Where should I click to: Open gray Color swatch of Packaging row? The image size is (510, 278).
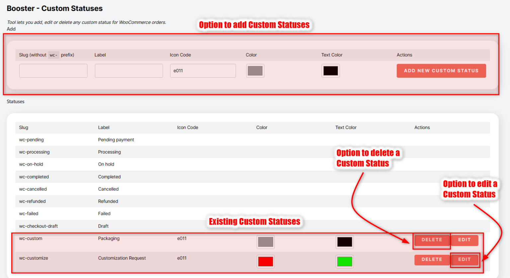click(x=266, y=242)
